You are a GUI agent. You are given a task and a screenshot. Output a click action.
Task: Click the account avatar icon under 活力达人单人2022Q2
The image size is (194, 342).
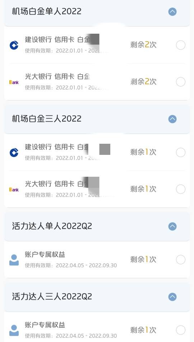click(x=14, y=260)
